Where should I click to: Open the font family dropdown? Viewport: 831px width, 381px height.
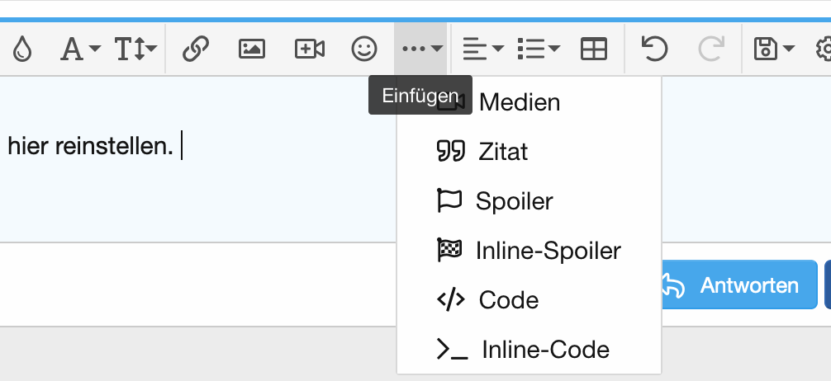click(x=80, y=49)
